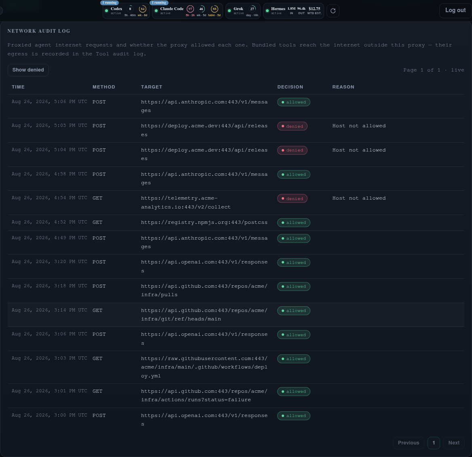Click the REASON column header
Screen dimensions: 472x457
point(343,87)
